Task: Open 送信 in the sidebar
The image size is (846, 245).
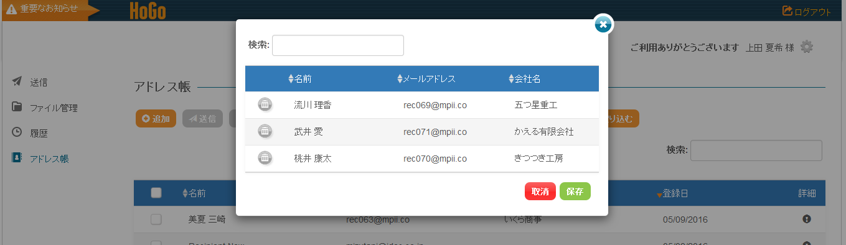Action: pos(39,82)
